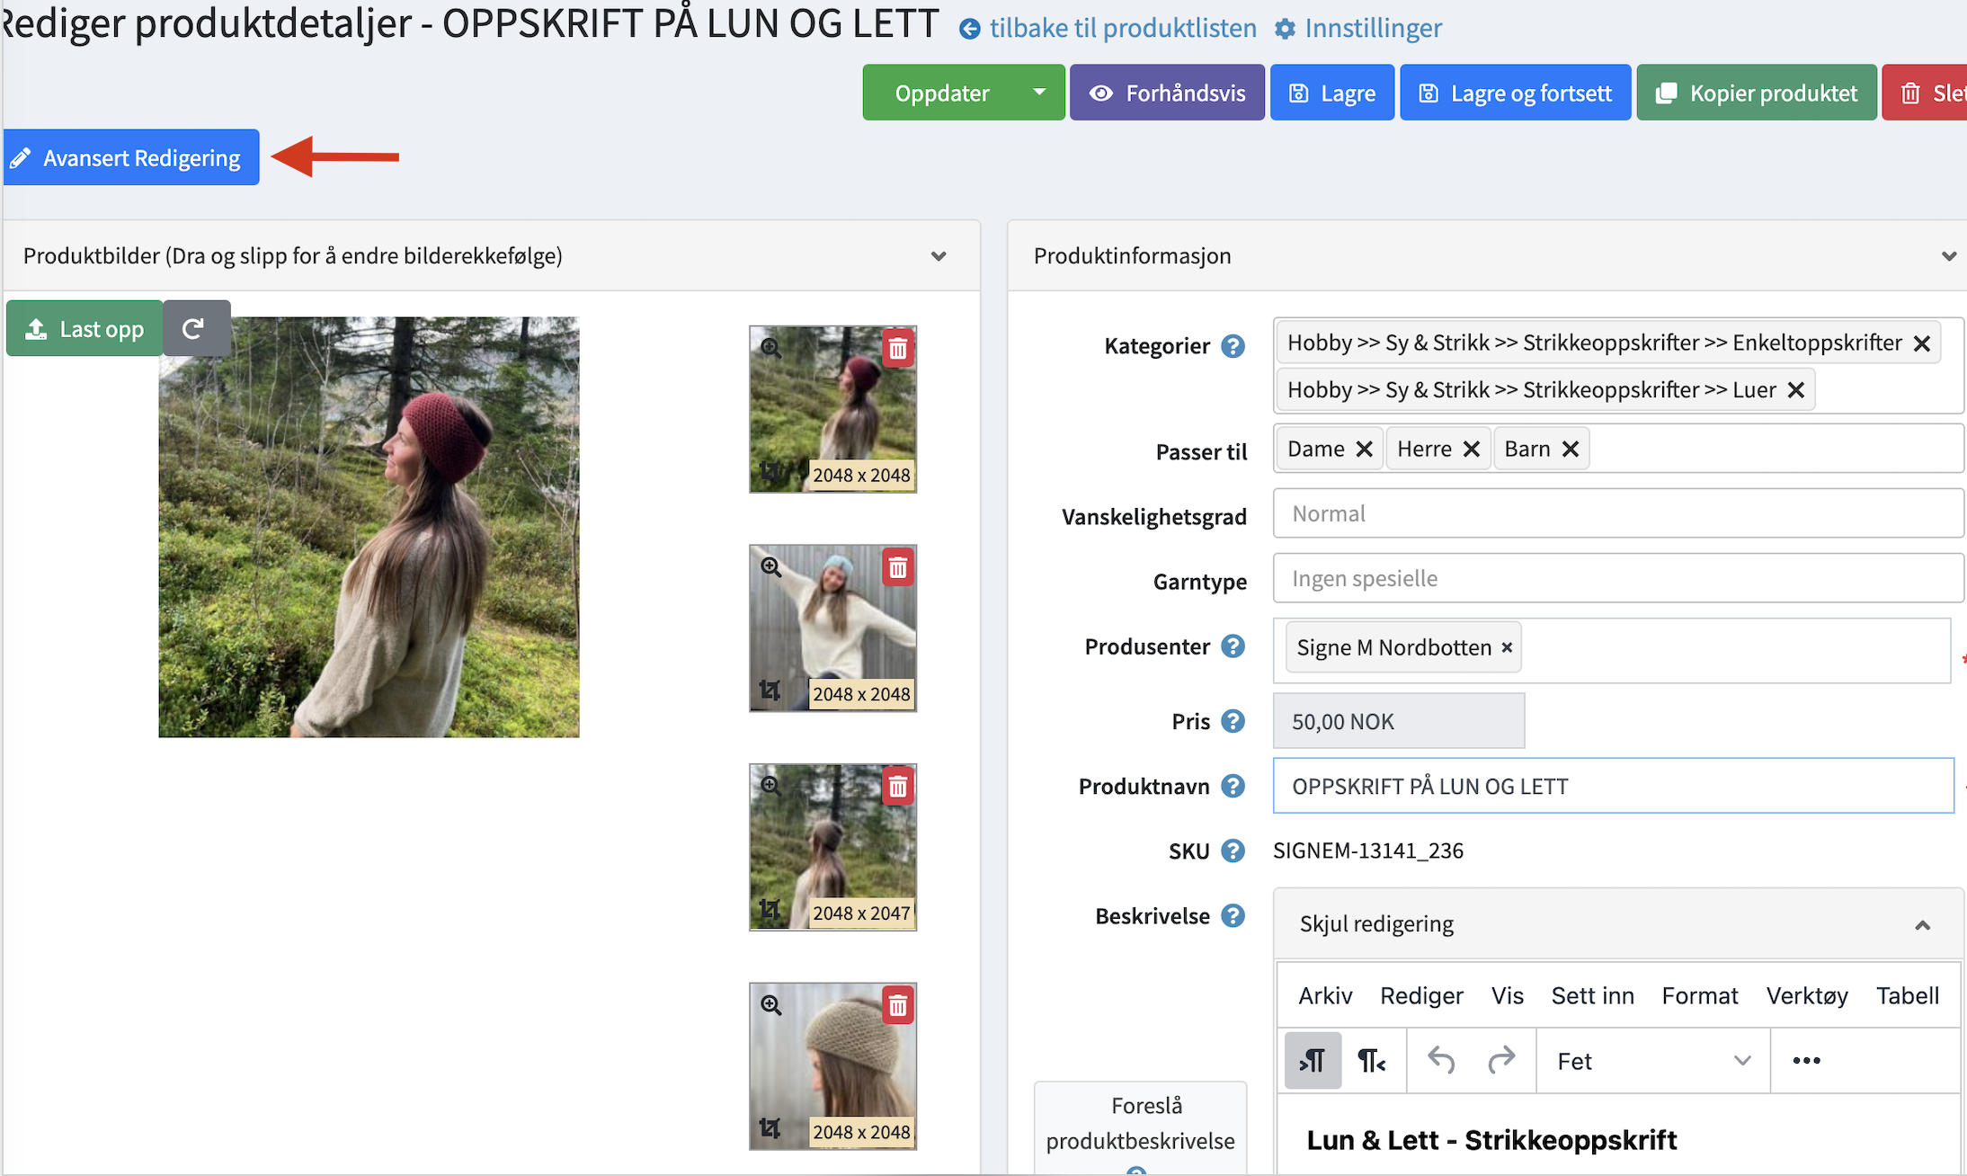Remove the Herre tag from Passer til
Viewport: 1967px width, 1176px height.
[1472, 449]
